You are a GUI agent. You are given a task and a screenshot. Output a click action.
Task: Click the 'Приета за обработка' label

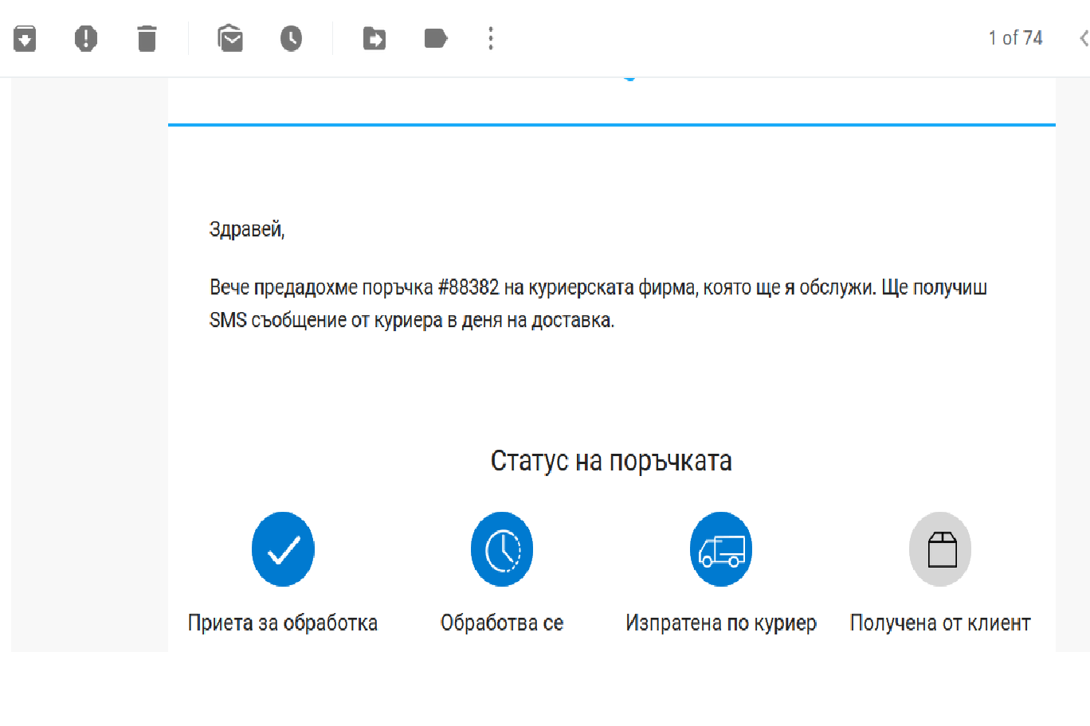(283, 623)
